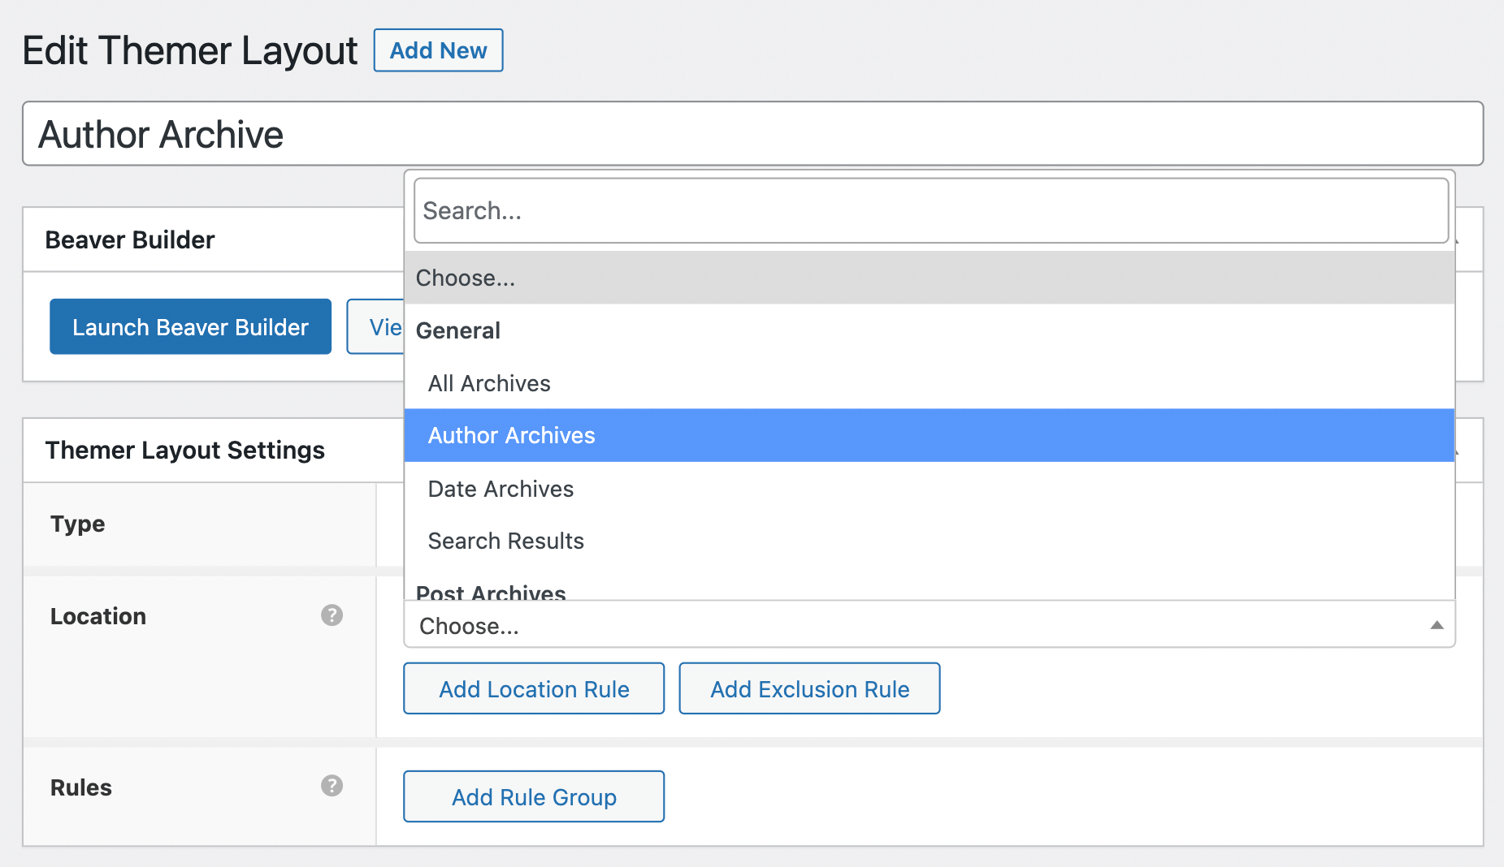Pick the Choose placeholder option

465,278
